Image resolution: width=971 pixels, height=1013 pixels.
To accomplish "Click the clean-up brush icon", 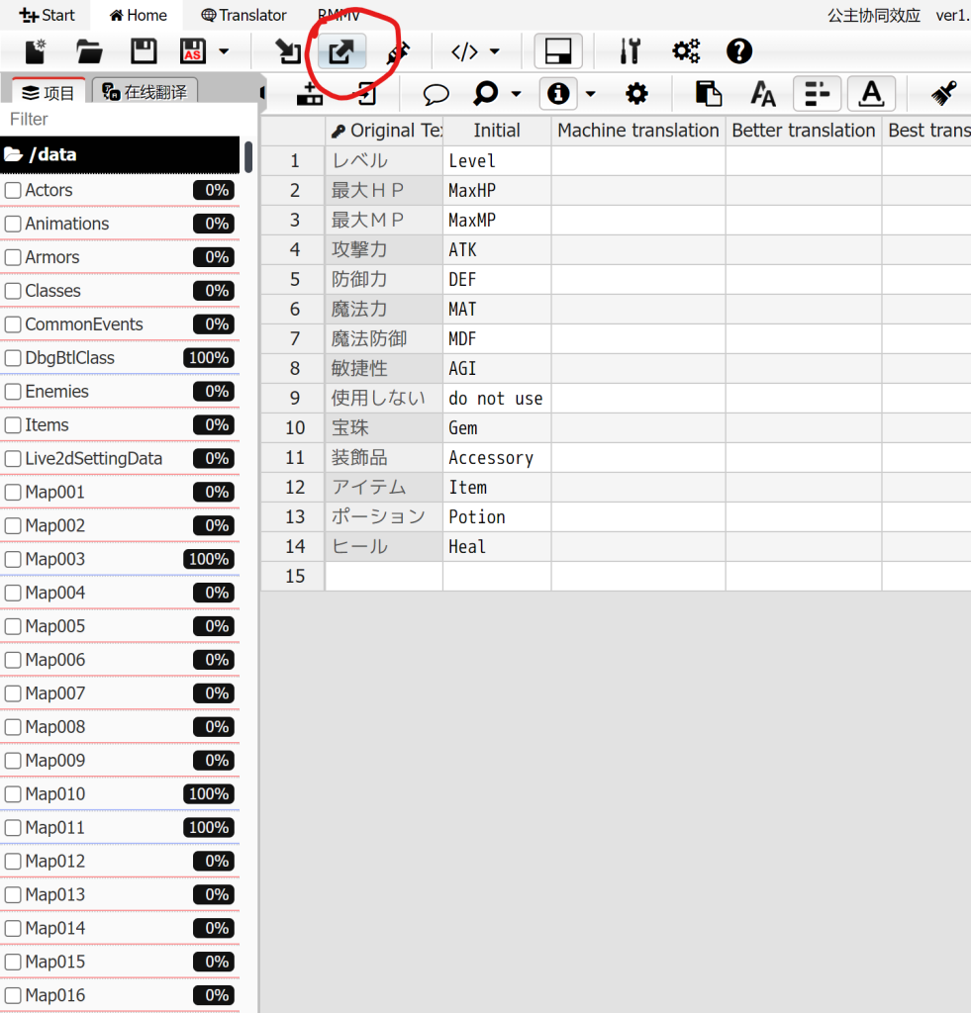I will click(943, 94).
